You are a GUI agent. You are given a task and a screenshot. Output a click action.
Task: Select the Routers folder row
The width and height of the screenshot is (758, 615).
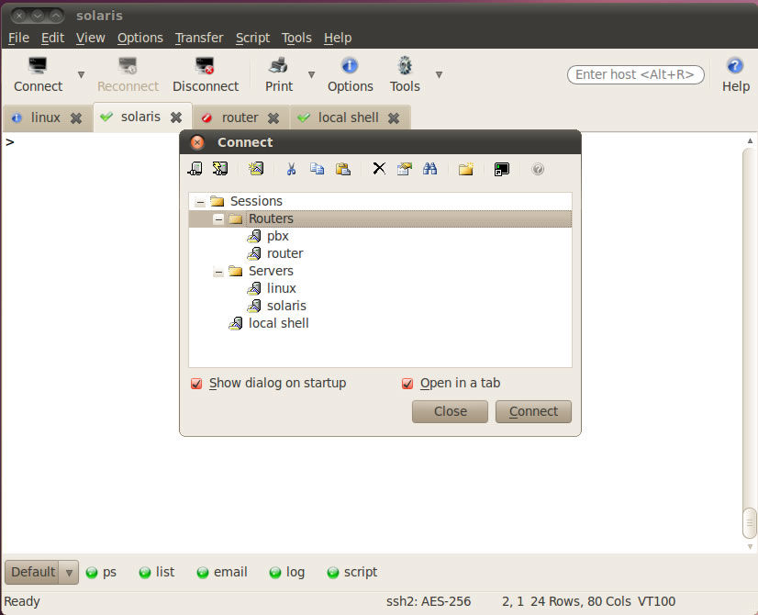click(380, 218)
